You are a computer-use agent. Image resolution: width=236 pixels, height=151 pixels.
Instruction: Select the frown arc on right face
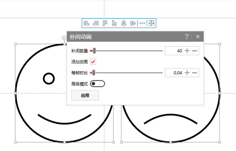coord(171,119)
